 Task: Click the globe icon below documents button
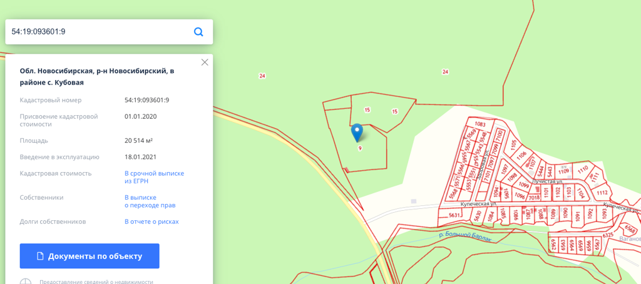(25, 281)
